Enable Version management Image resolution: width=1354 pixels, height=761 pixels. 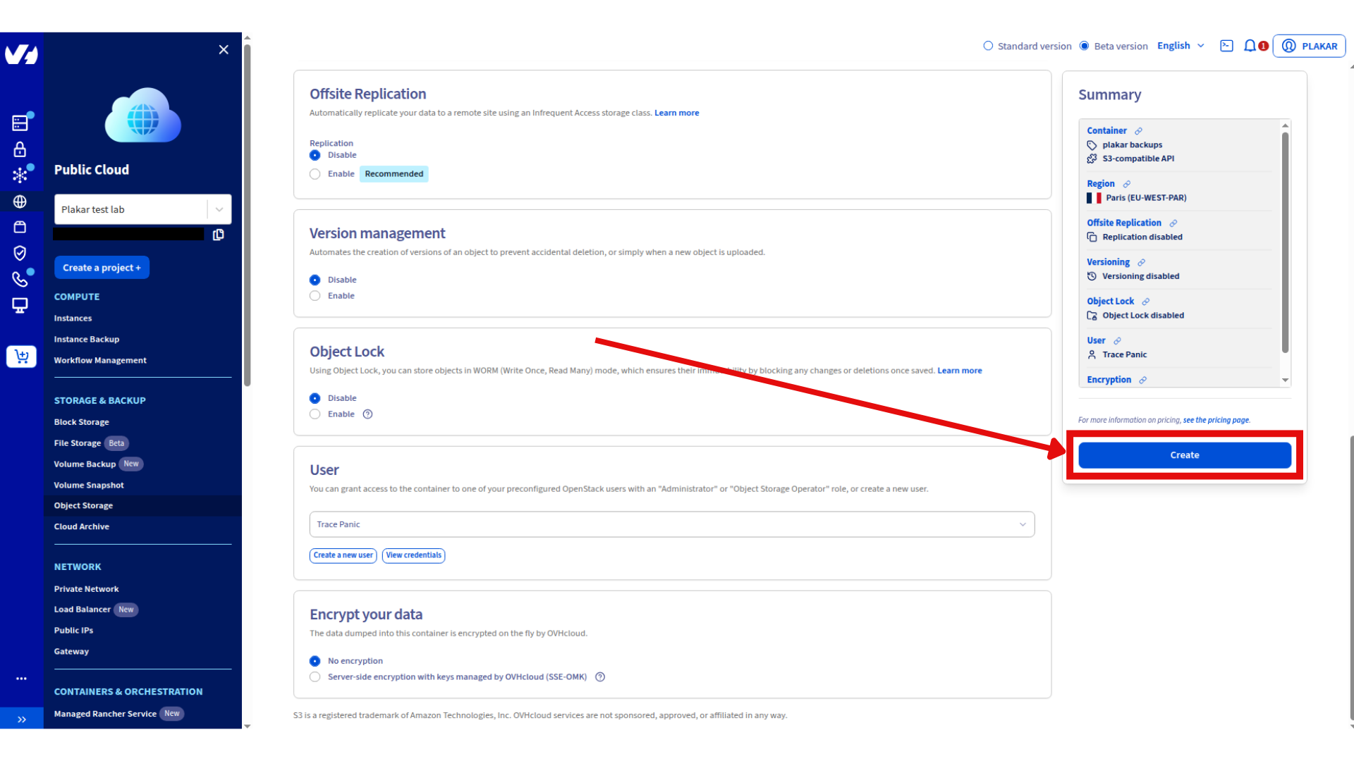point(315,295)
